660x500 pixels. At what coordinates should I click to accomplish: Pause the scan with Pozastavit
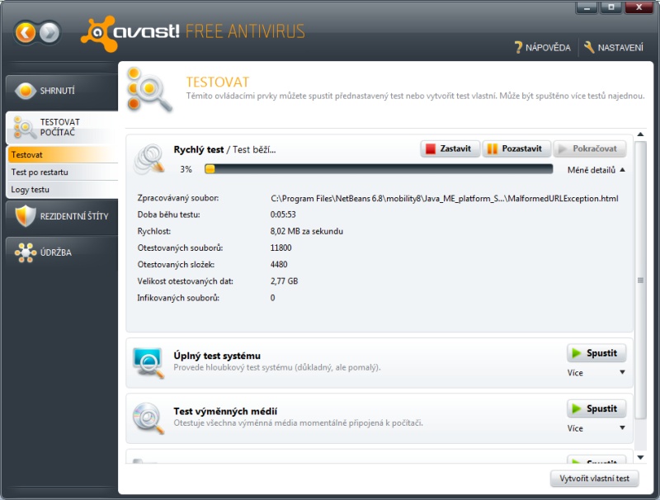516,149
